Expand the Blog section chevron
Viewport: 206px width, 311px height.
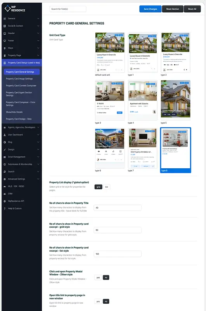coord(38,142)
